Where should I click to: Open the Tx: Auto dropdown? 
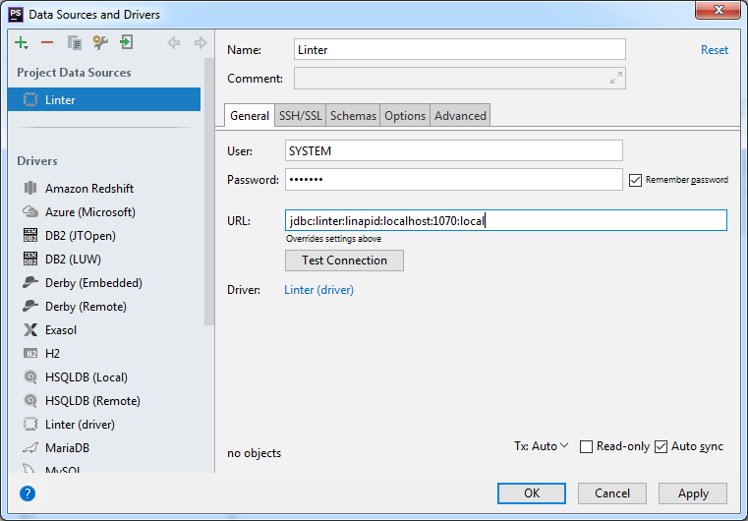541,446
